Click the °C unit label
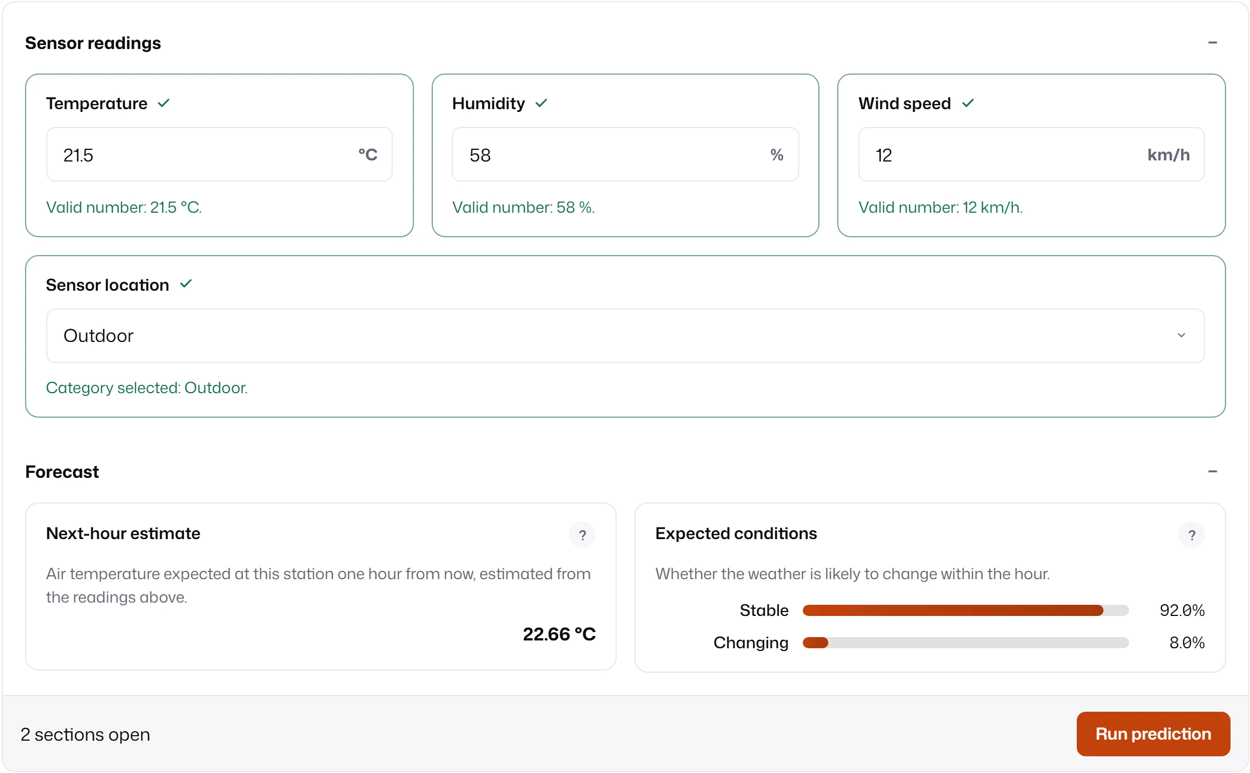Viewport: 1250px width, 773px height. [368, 154]
